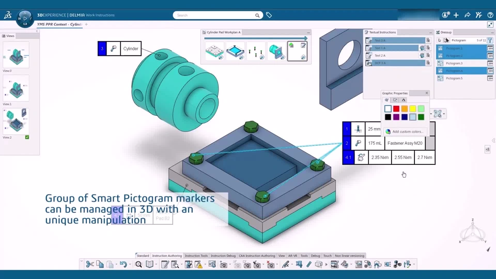The image size is (496, 279).
Task: Click the 3D box icon in the toolbar
Action: click(x=319, y=265)
